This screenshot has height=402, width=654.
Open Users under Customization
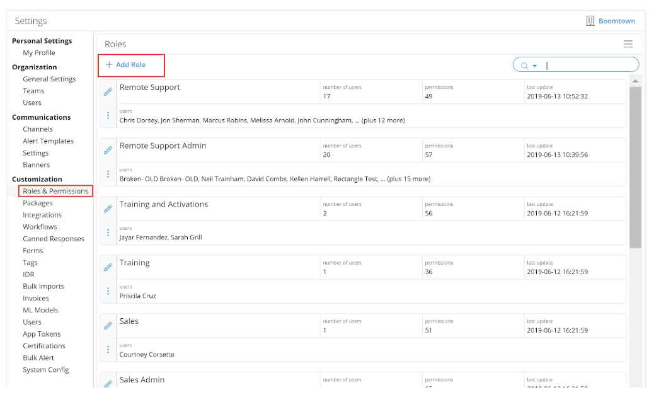(x=32, y=322)
